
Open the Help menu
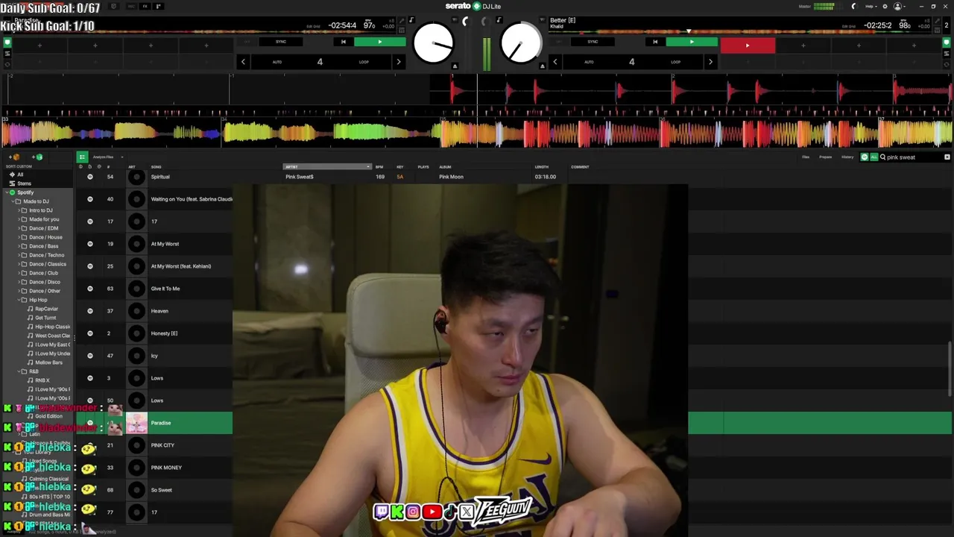coord(870,7)
